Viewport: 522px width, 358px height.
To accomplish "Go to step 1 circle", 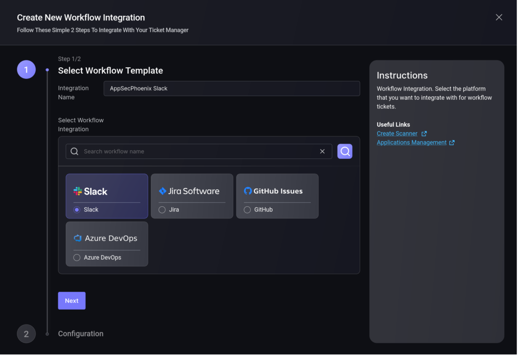I will 27,70.
